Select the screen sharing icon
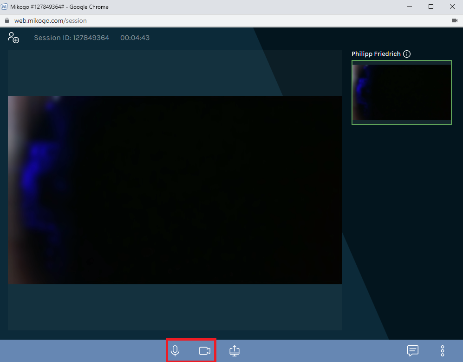The width and height of the screenshot is (463, 362). click(x=234, y=350)
